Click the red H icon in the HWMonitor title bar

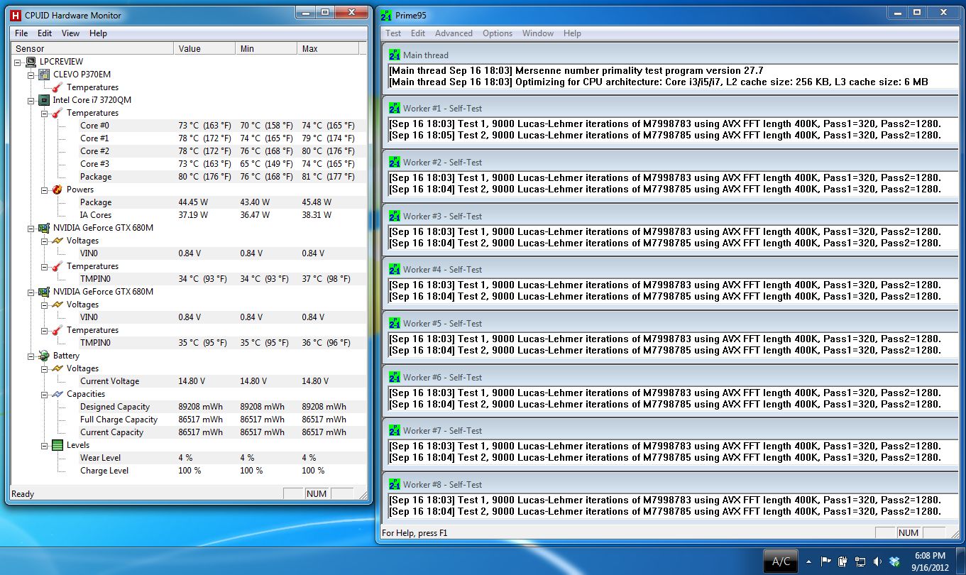click(16, 15)
